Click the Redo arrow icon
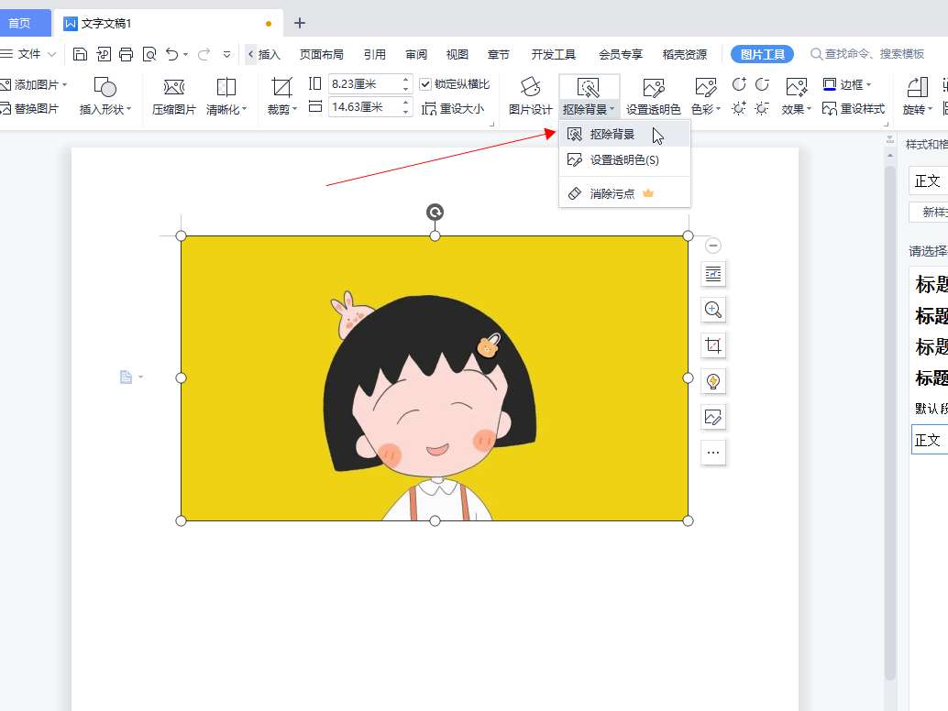 204,54
